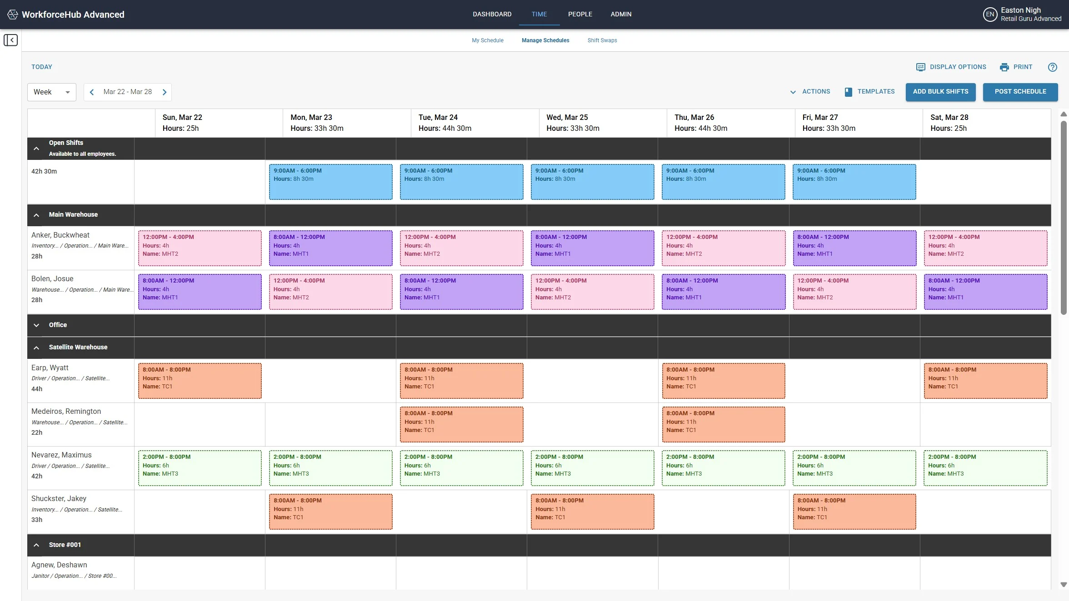Image resolution: width=1069 pixels, height=601 pixels.
Task: Open Display Options icon
Action: [x=920, y=67]
